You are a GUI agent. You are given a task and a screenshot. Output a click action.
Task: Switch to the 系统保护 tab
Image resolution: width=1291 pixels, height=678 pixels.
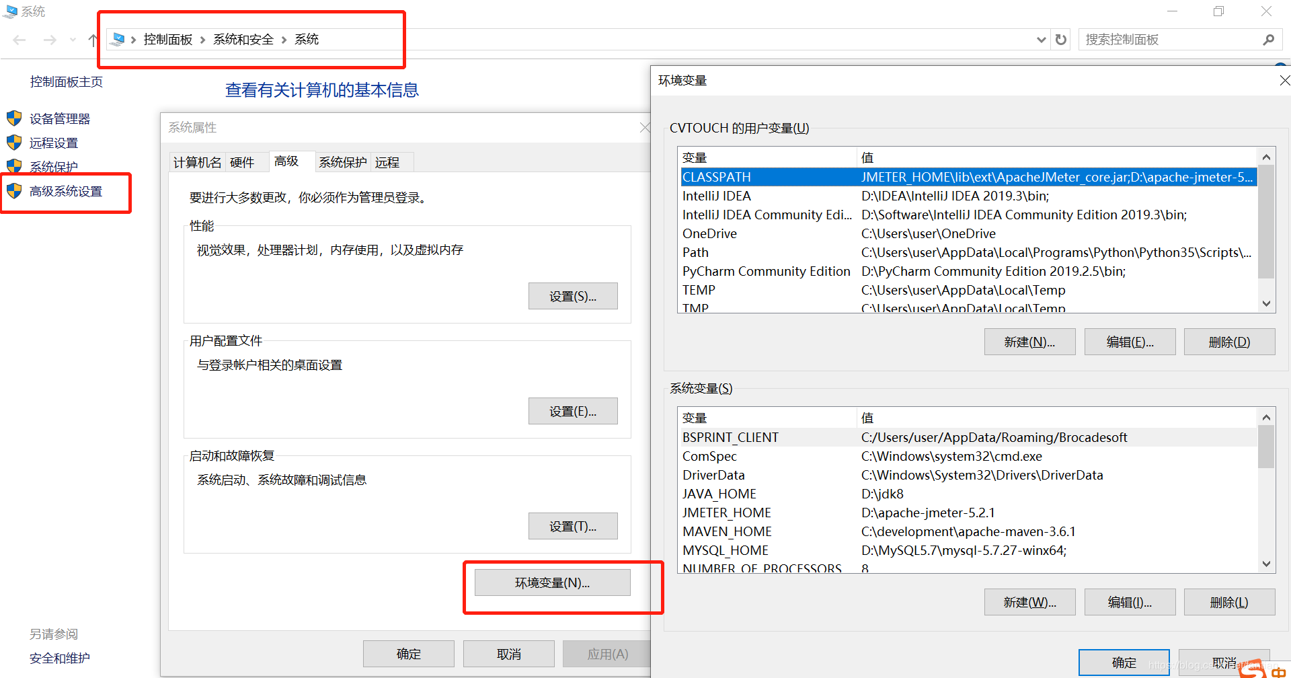342,161
